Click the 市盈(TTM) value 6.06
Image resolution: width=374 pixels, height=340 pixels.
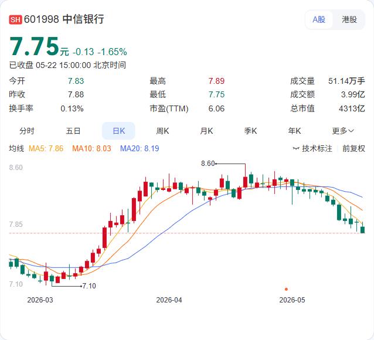(216, 108)
